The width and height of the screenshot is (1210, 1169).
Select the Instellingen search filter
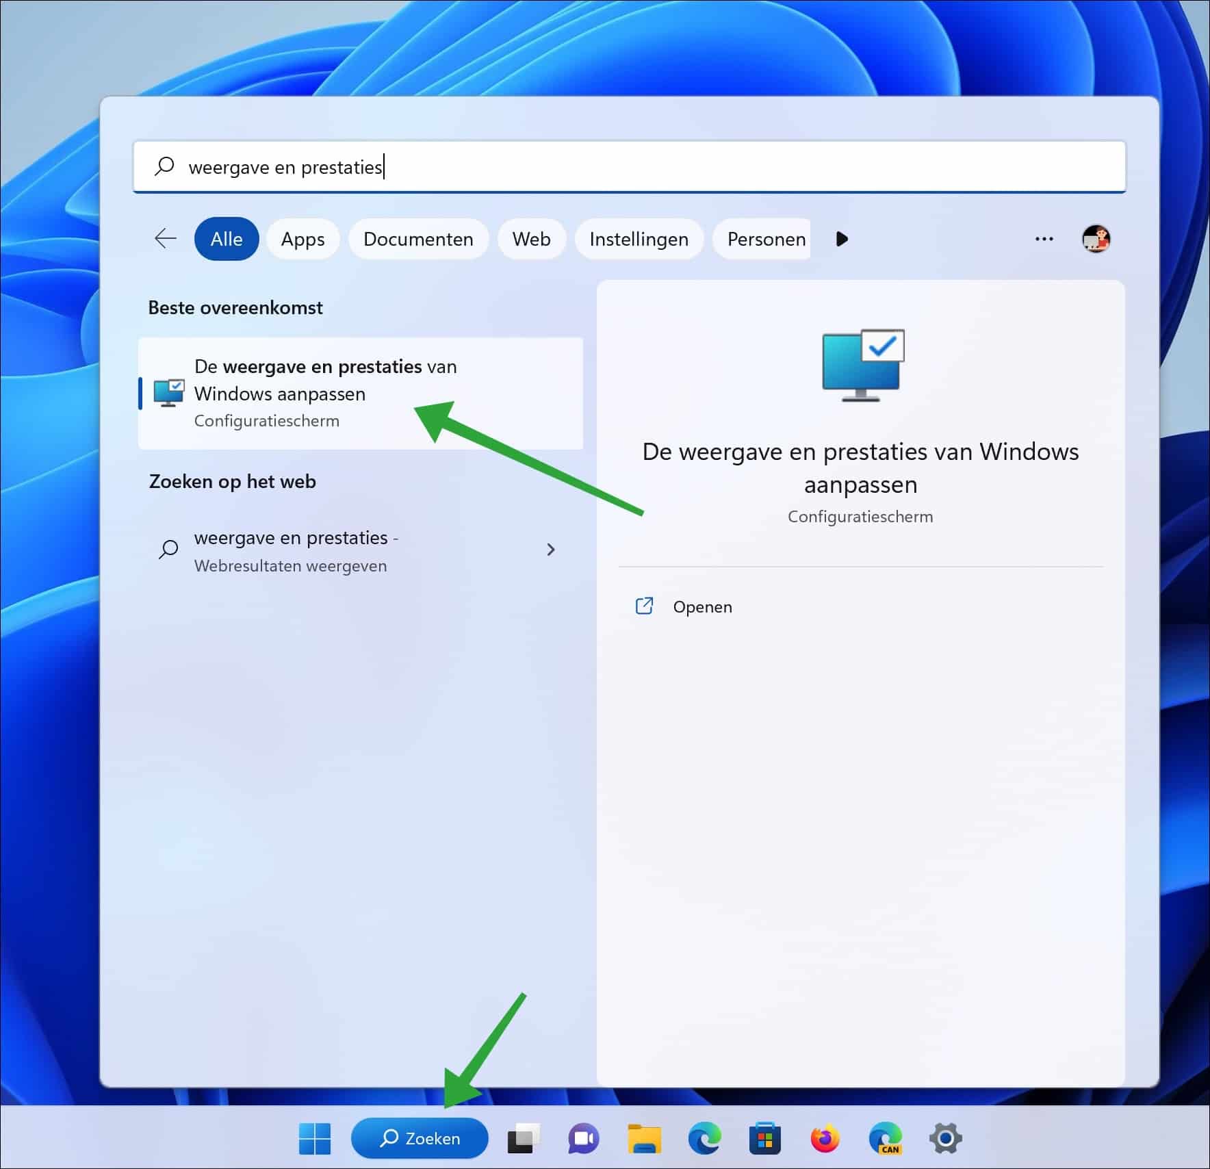point(639,239)
